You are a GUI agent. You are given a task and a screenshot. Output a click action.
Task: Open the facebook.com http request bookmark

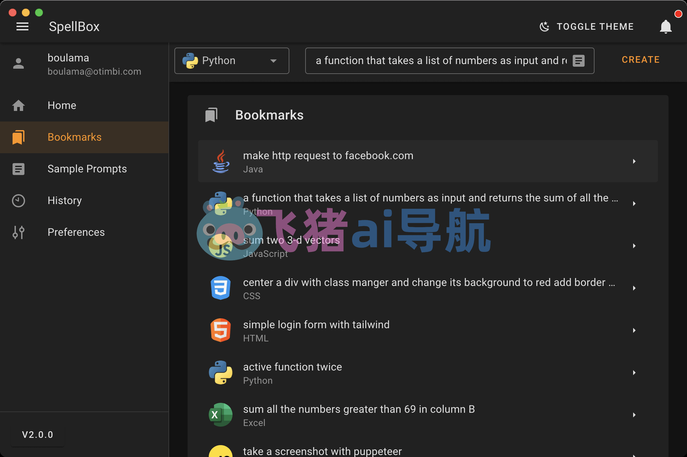pyautogui.click(x=428, y=161)
